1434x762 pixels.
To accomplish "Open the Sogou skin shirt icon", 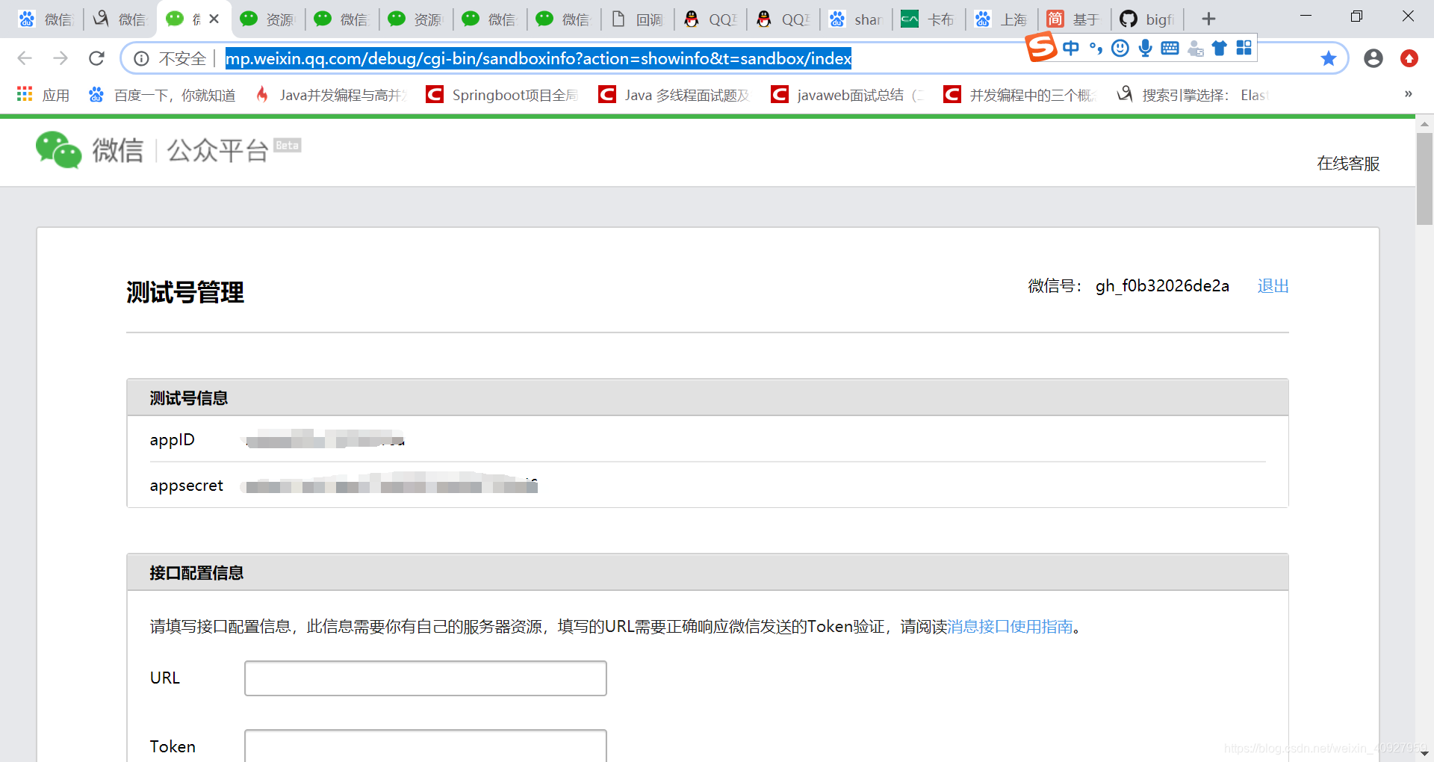I will pos(1220,49).
